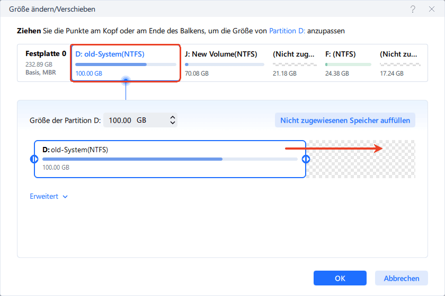Click the Festplatte 0 disk entry
445x296 pixels.
pos(46,63)
